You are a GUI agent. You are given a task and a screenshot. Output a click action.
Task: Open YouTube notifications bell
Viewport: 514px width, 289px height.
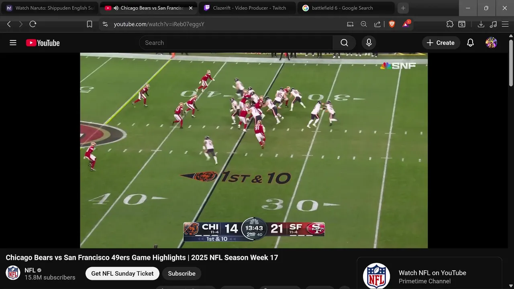click(x=470, y=43)
